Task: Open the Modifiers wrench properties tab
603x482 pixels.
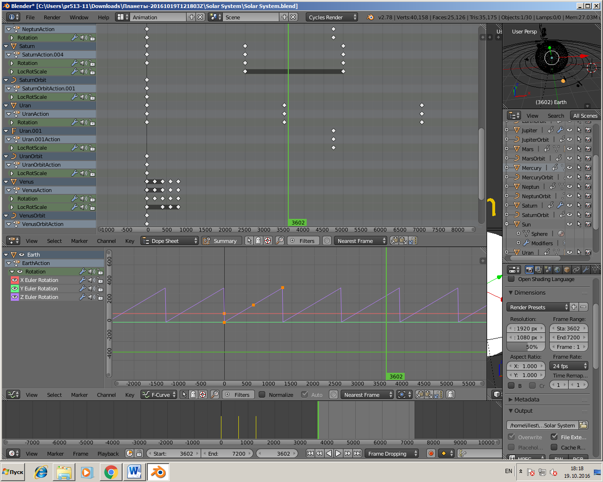Action: tap(586, 270)
